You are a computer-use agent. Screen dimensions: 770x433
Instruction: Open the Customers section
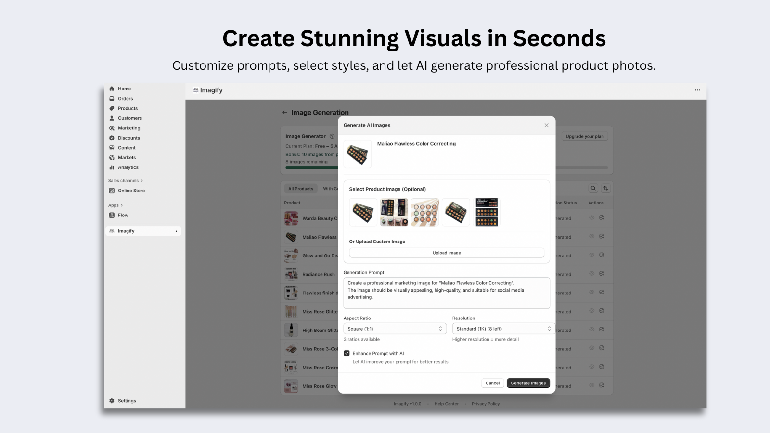pyautogui.click(x=129, y=118)
